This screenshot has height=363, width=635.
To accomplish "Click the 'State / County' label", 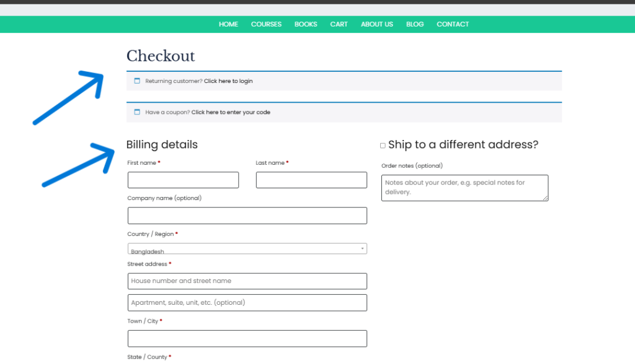I will pyautogui.click(x=147, y=357).
